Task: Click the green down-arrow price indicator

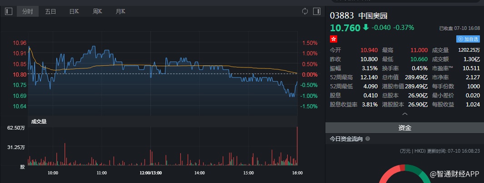Action: (x=365, y=28)
